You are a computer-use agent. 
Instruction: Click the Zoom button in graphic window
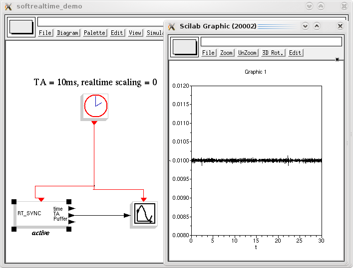coord(226,53)
